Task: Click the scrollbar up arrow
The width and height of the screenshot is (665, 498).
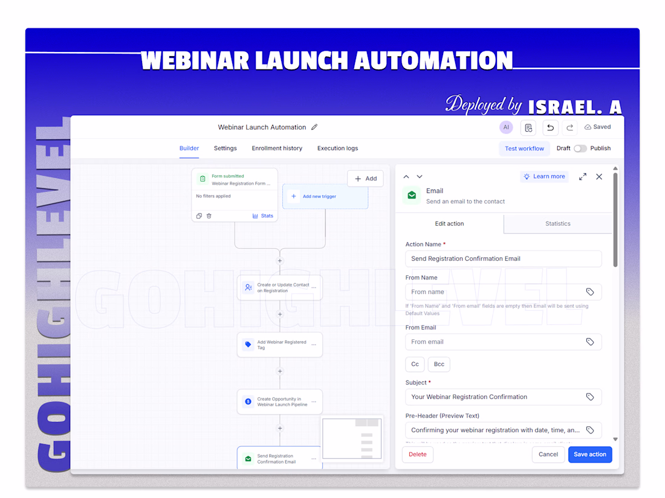Action: click(x=615, y=168)
